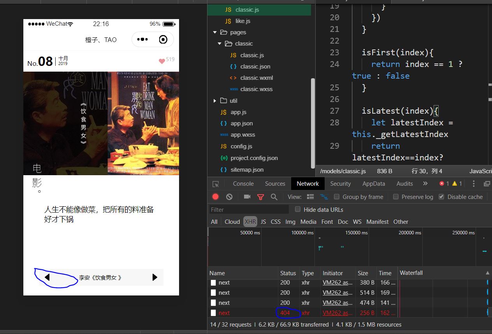Clear the network request log
This screenshot has width=492, height=334.
click(229, 197)
